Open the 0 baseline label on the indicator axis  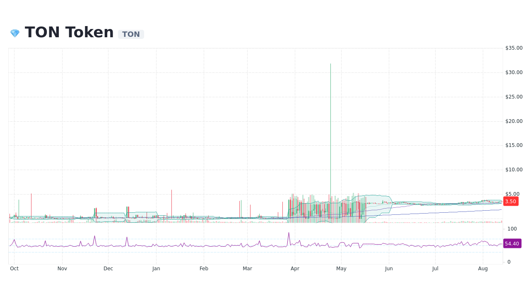coord(508,261)
